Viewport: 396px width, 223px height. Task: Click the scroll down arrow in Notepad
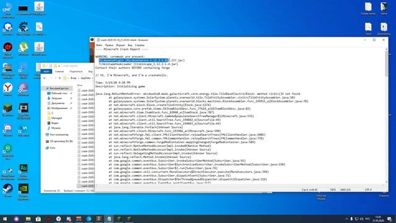[x=386, y=181]
